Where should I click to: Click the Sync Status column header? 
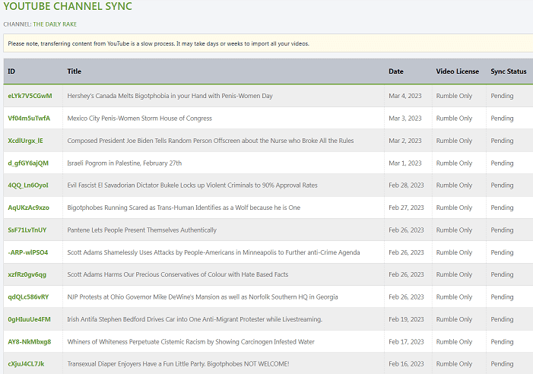tap(508, 71)
